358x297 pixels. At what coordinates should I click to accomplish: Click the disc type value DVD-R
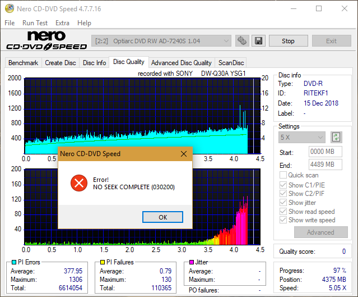tap(313, 84)
